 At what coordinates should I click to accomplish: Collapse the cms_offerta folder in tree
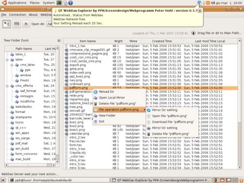(7, 86)
